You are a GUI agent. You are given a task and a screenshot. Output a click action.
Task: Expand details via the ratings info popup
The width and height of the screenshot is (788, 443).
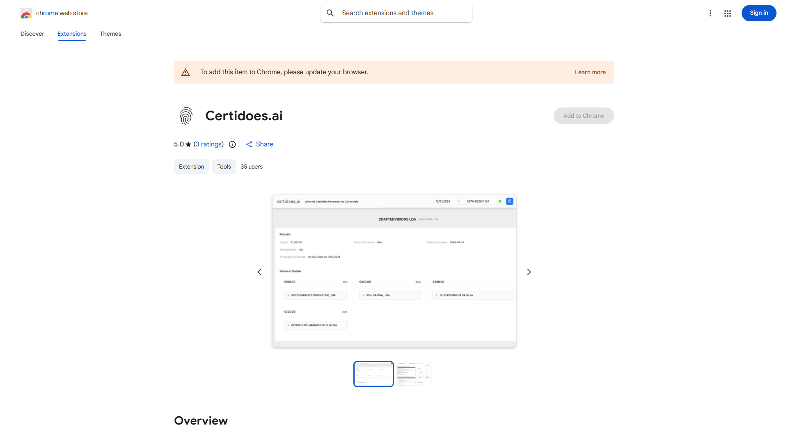232,144
